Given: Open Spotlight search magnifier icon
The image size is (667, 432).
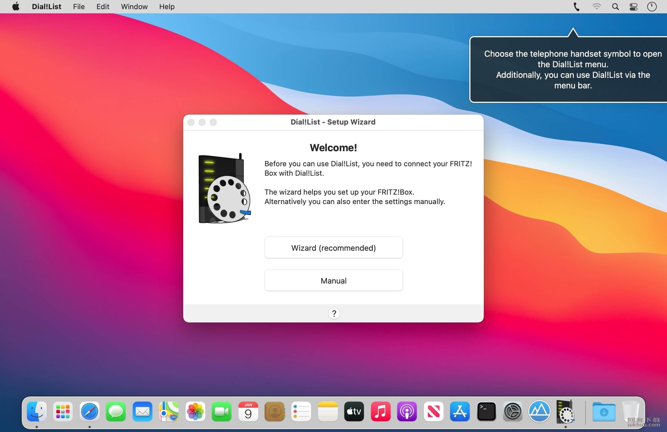Looking at the screenshot, I should point(615,6).
